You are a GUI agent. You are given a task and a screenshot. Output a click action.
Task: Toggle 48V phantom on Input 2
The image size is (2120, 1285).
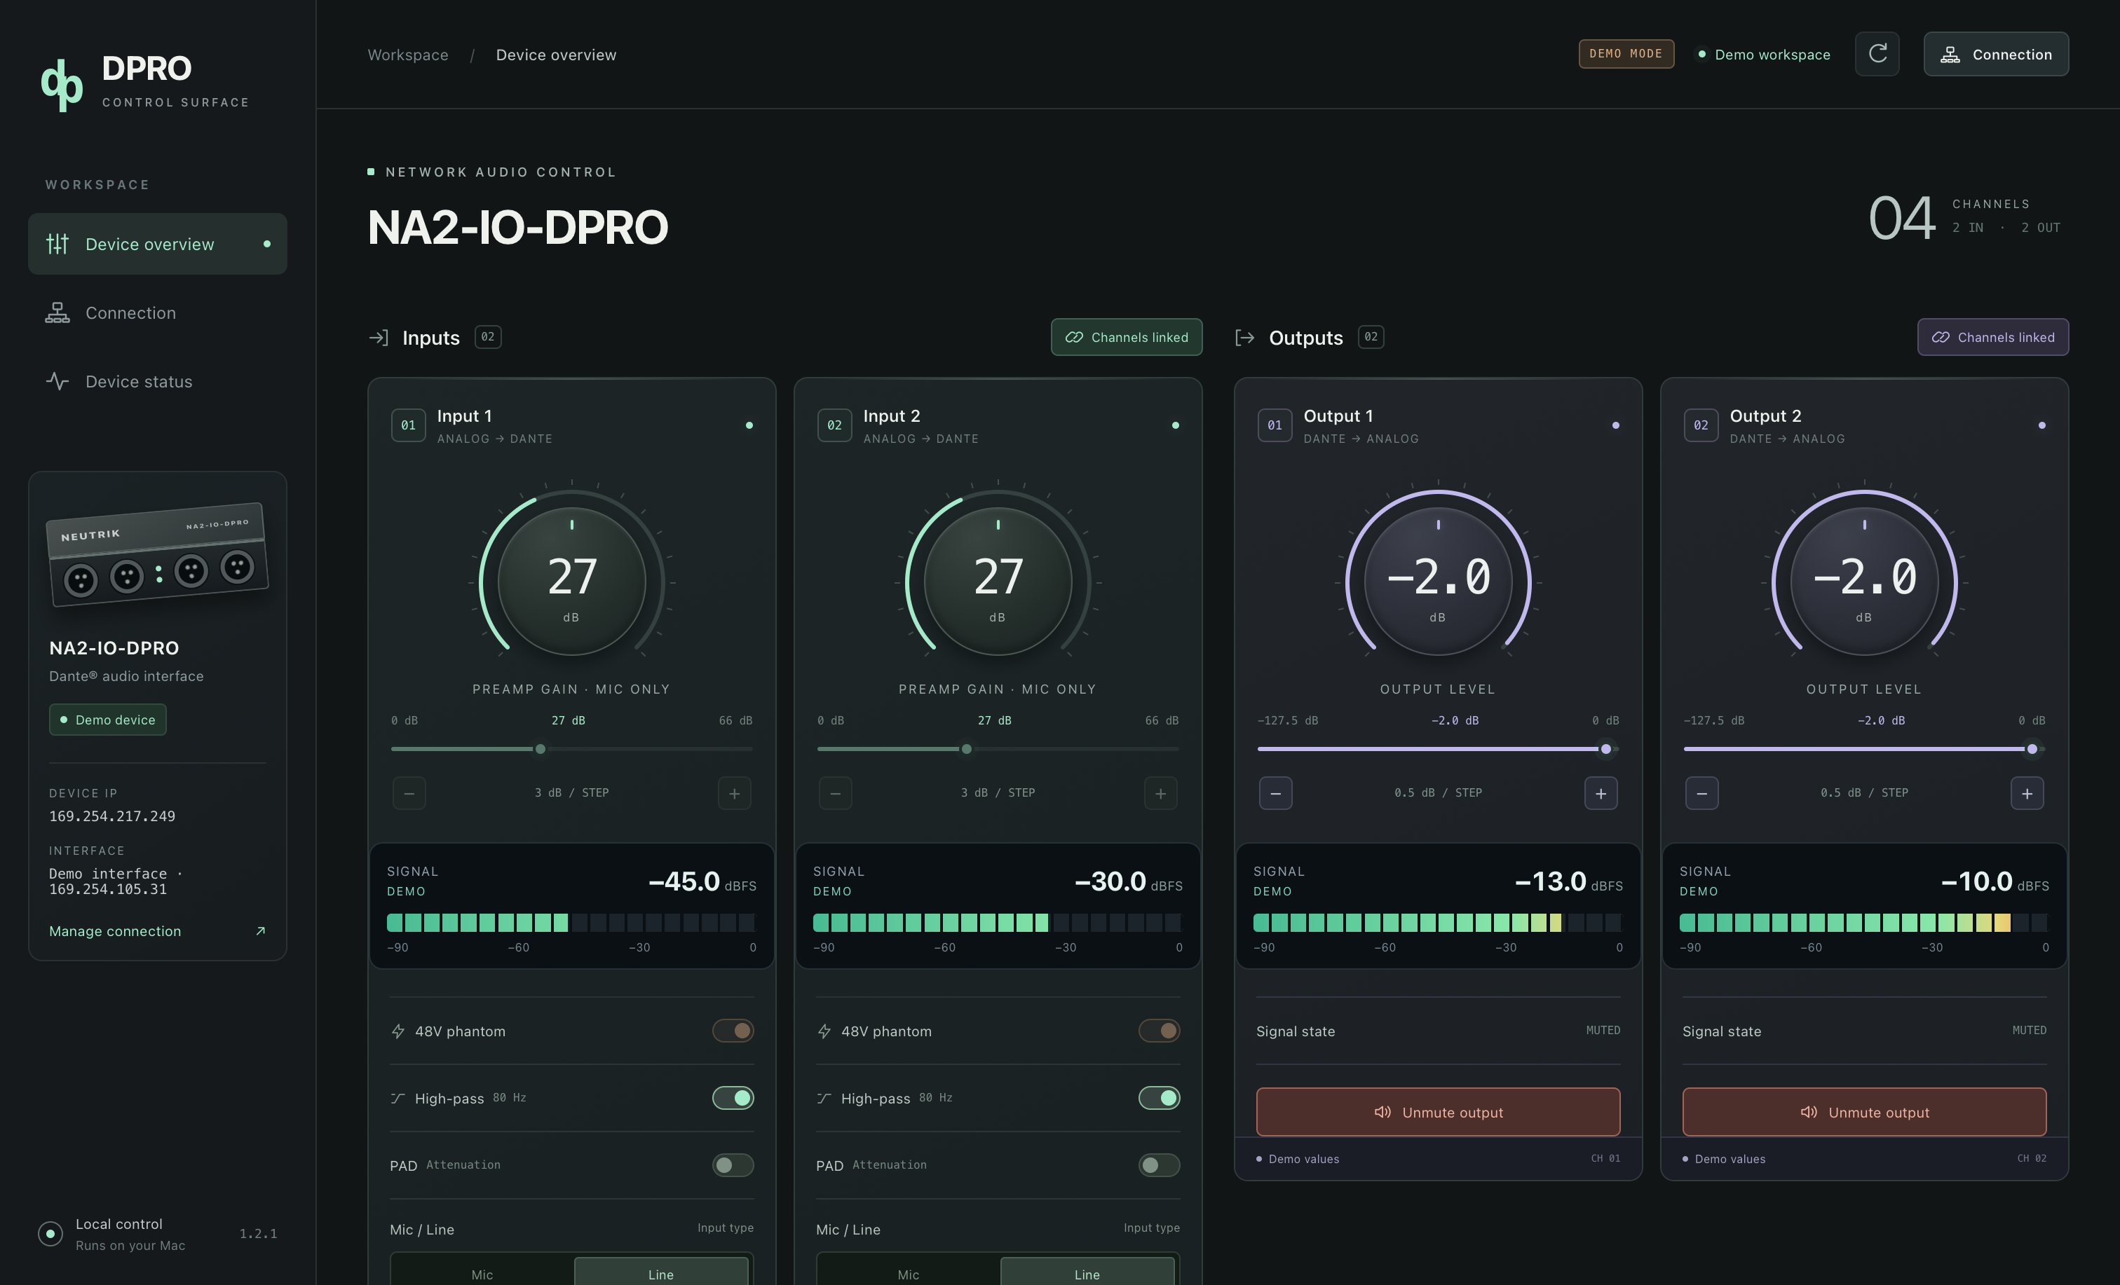click(1159, 1031)
